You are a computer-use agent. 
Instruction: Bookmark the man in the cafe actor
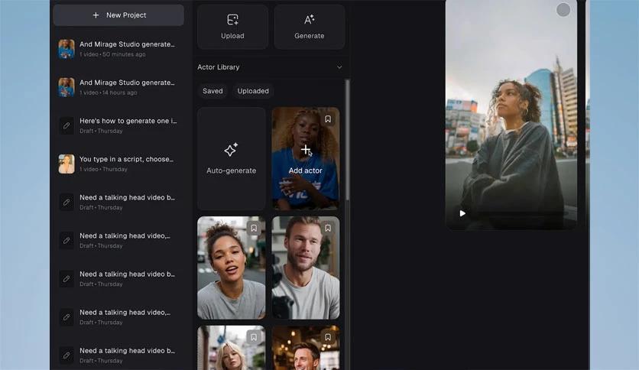(328, 337)
